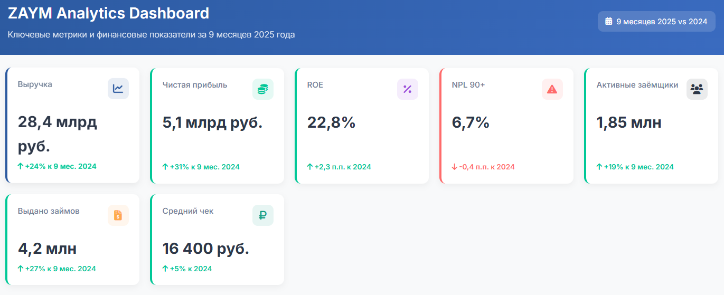
Task: Click the red -0,4 п.п. к 2024 indicator
Action: (483, 167)
